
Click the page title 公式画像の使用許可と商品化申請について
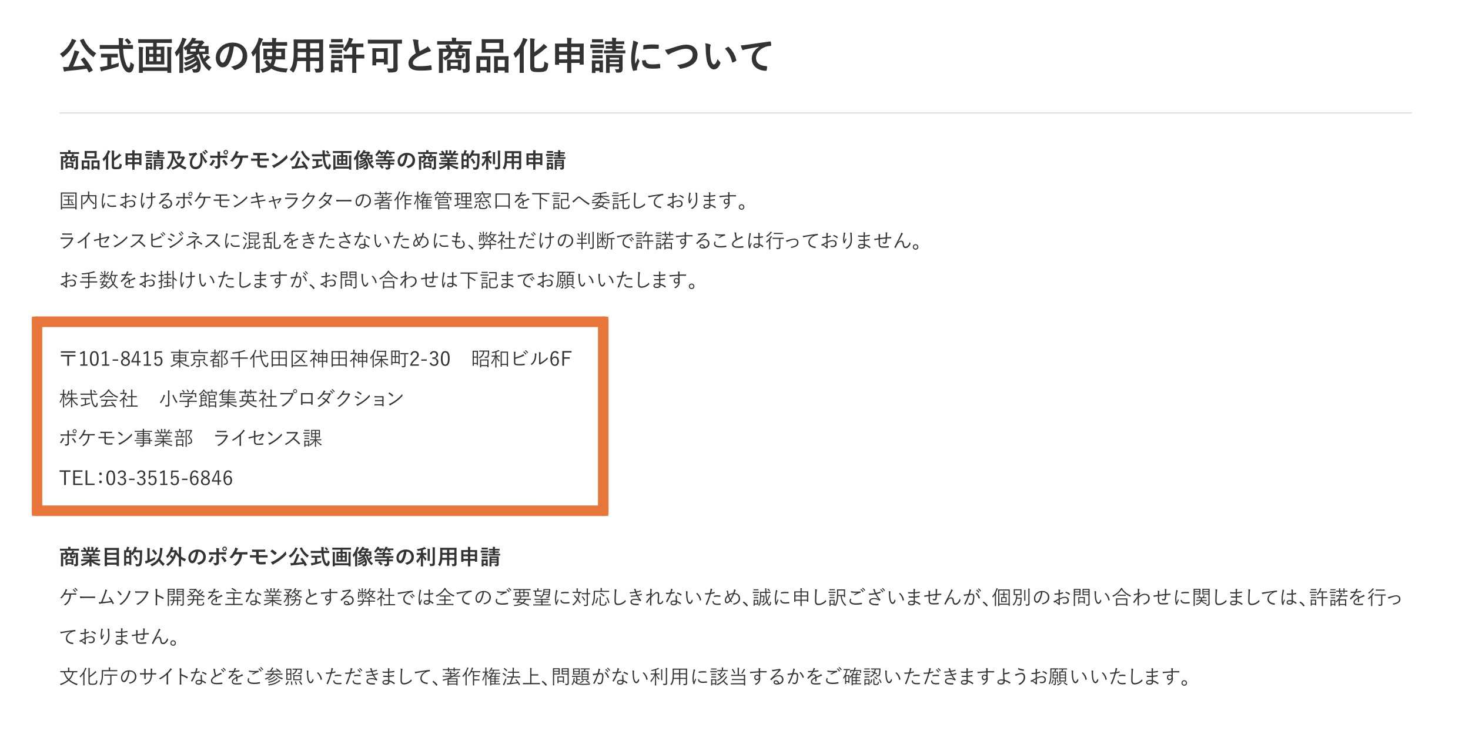(416, 56)
